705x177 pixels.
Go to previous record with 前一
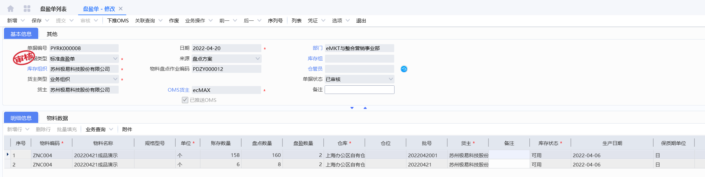(224, 20)
